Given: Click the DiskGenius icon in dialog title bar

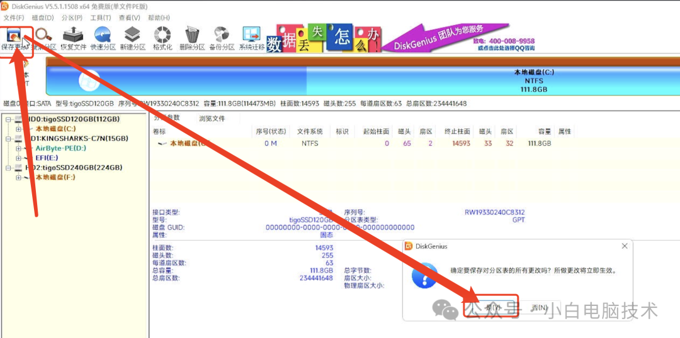Looking at the screenshot, I should 408,246.
